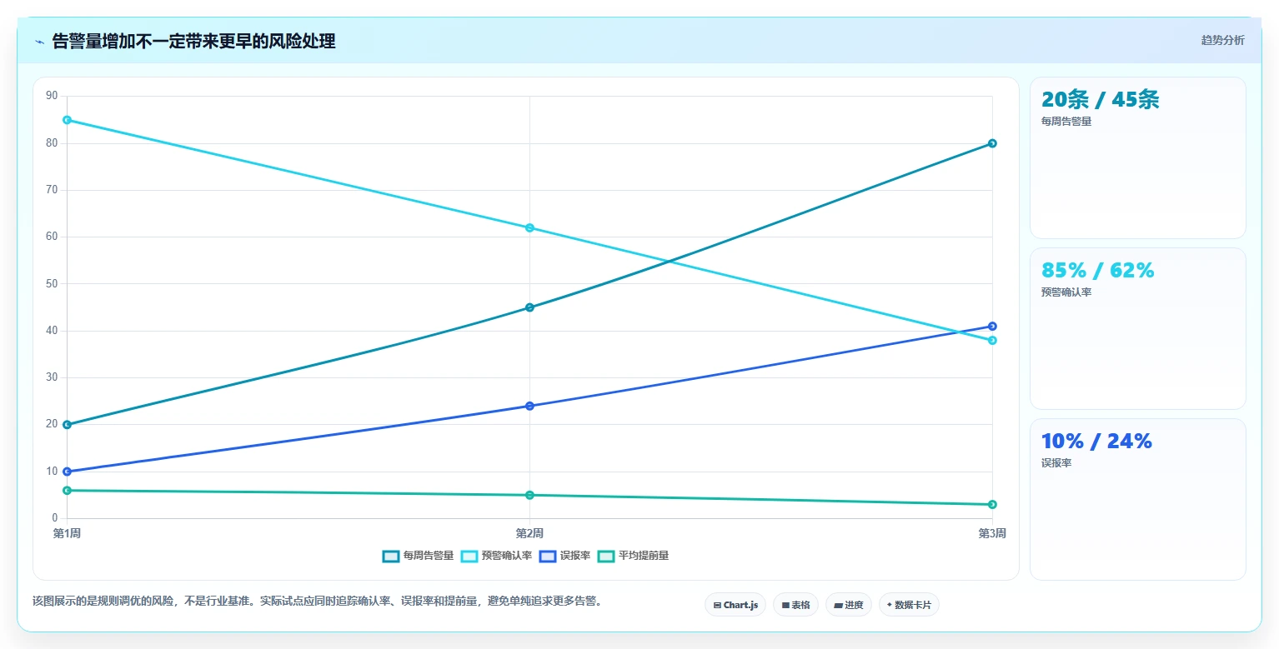Click the 每周告警量 card label
The image size is (1279, 649).
(1066, 121)
